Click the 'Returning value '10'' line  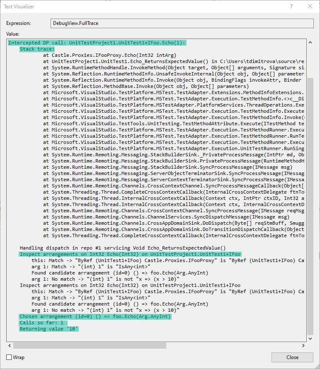(x=49, y=329)
